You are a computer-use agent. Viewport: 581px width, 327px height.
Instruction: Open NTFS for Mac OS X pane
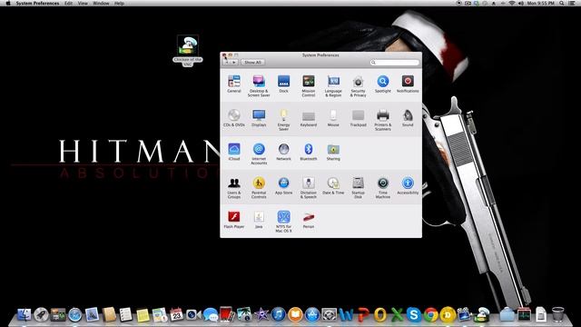coord(283,222)
